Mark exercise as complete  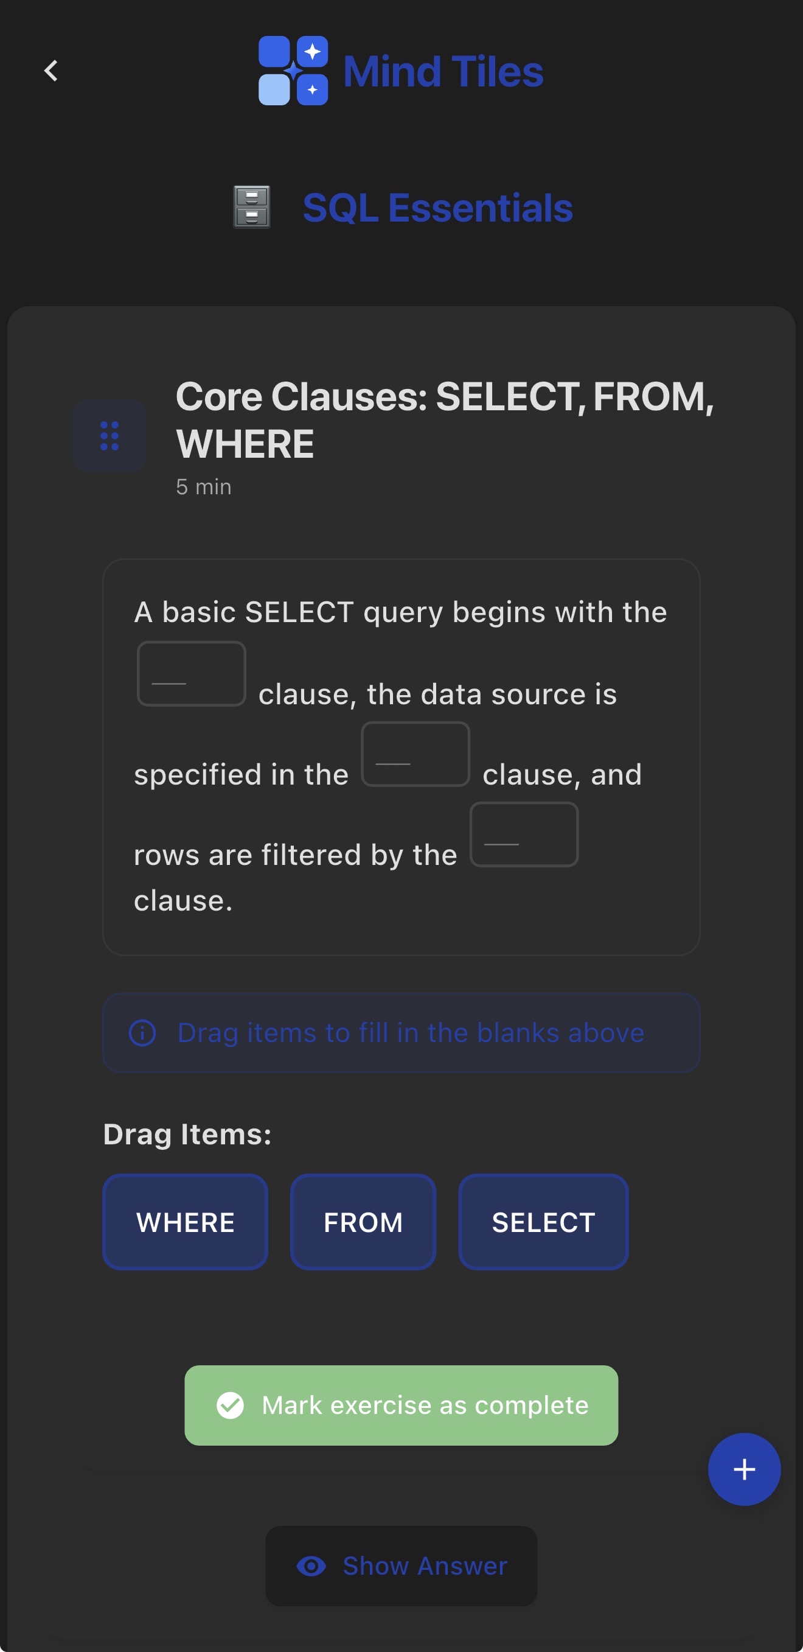401,1405
